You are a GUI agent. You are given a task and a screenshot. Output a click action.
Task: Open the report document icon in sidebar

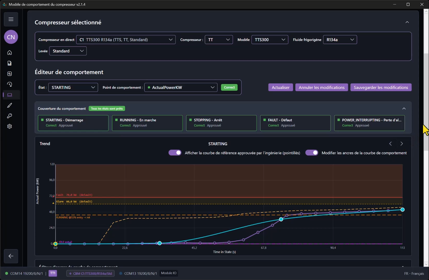(x=10, y=63)
